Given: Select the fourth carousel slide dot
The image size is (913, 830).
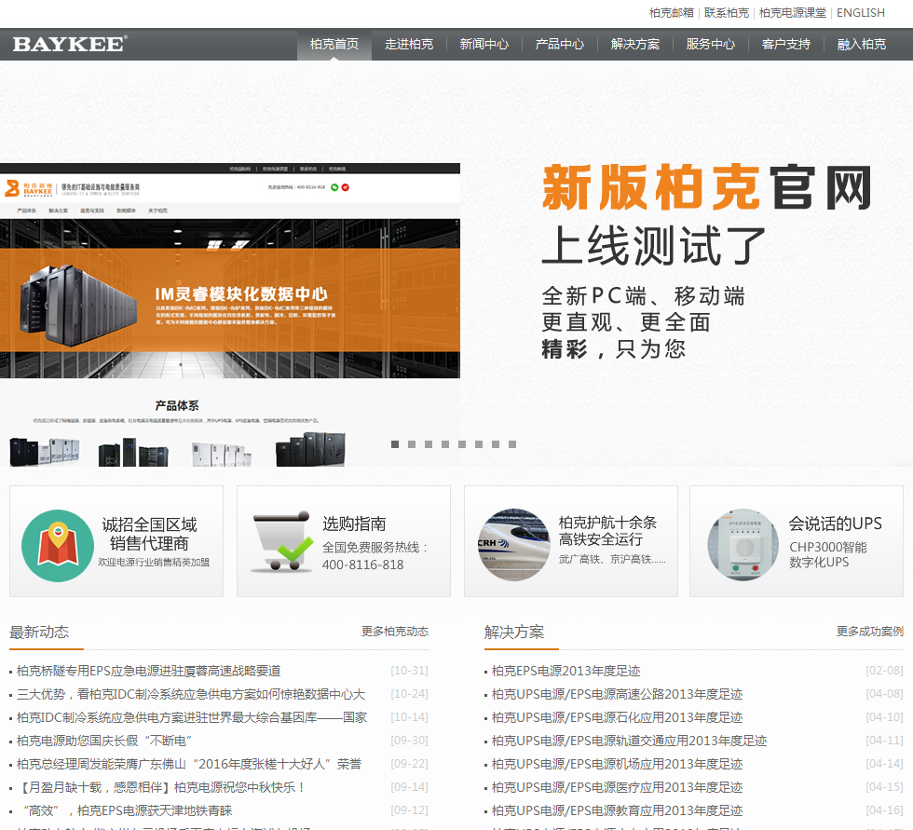Looking at the screenshot, I should pyautogui.click(x=445, y=444).
